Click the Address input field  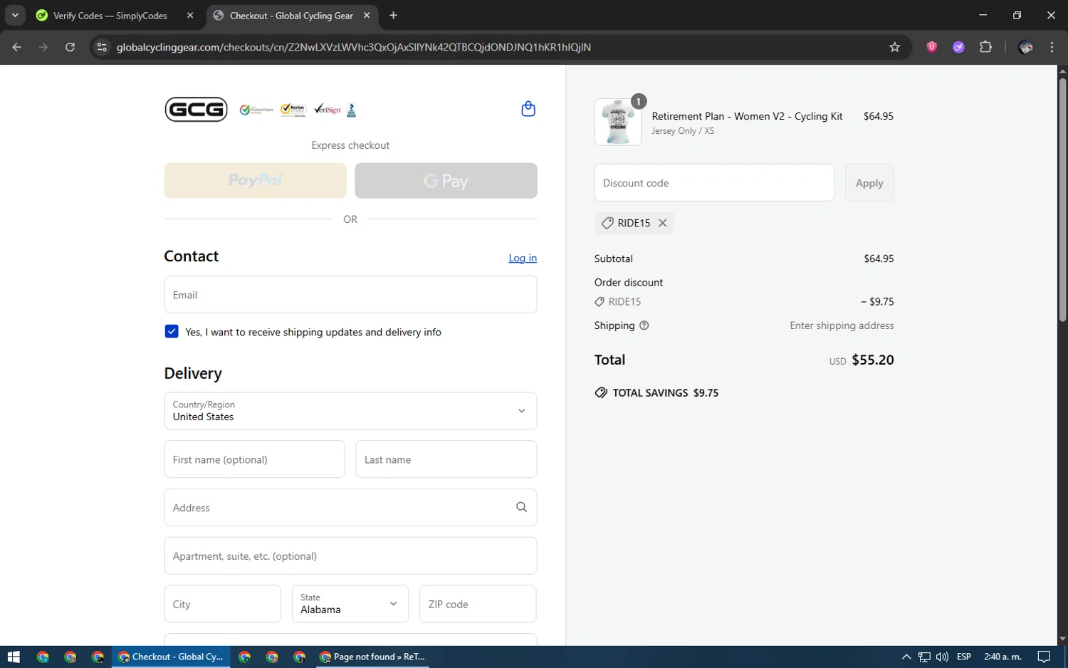point(350,508)
